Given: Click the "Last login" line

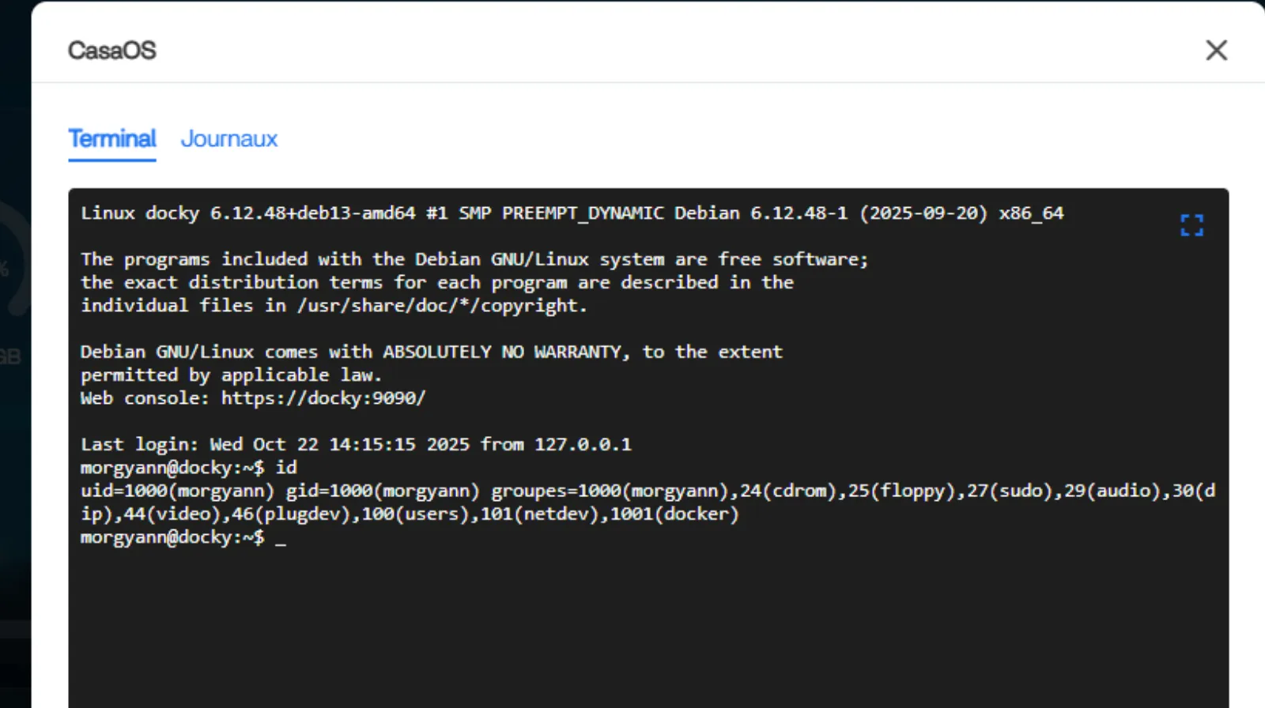Looking at the screenshot, I should pyautogui.click(x=356, y=445).
